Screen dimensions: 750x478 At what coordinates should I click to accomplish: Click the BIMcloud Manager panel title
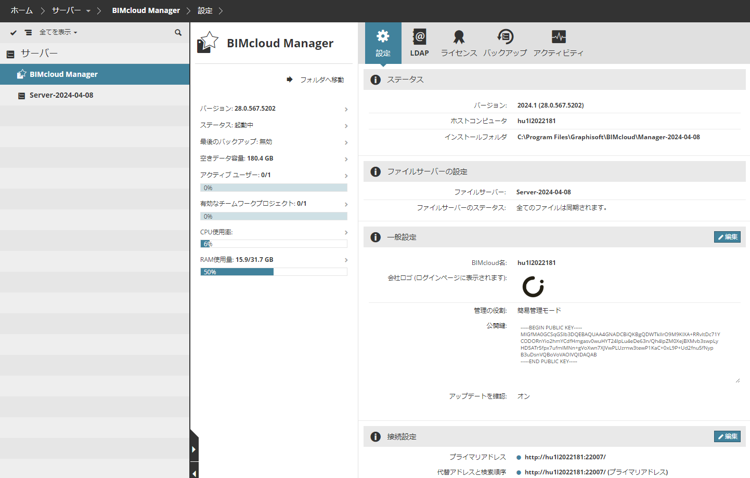[x=280, y=43]
